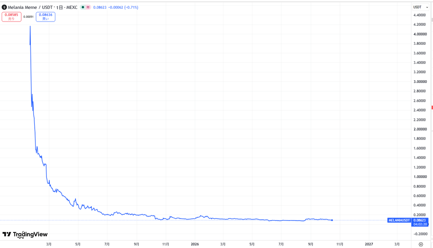Click the 2026 label on the time axis
Screen dimensions: 433x248
coord(195,244)
